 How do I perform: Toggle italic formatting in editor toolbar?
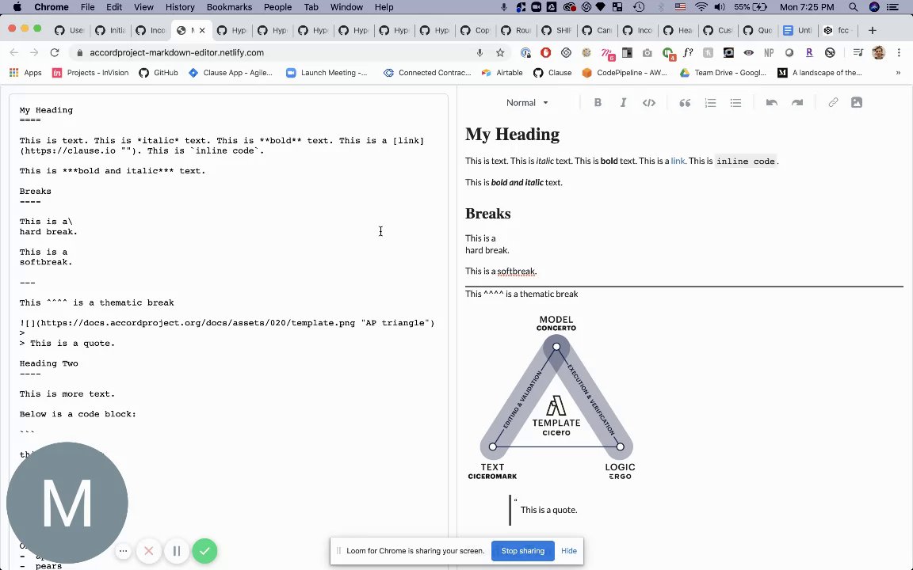tap(623, 102)
